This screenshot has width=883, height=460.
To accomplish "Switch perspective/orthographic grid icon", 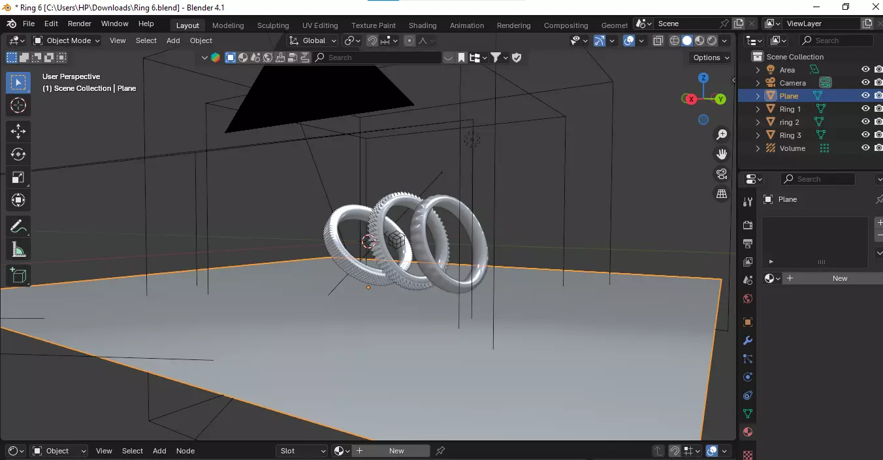I will (x=722, y=193).
